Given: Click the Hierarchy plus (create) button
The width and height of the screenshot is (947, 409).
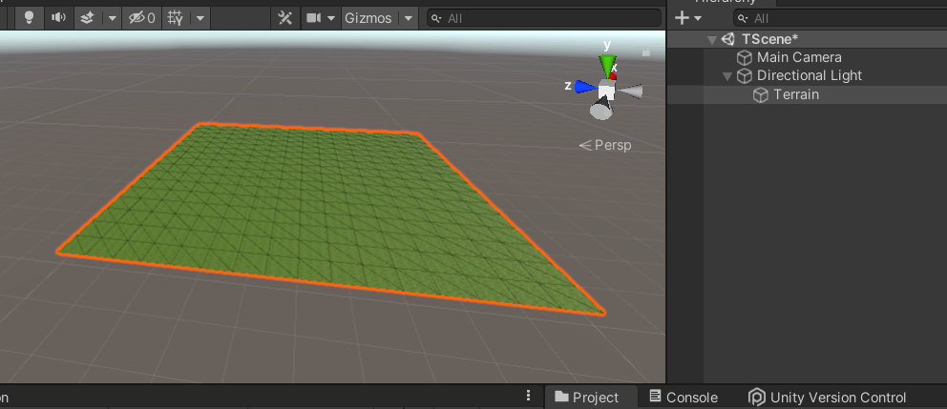Looking at the screenshot, I should pyautogui.click(x=682, y=18).
